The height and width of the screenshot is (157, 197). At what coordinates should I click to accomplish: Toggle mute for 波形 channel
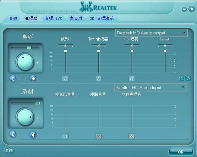(x=65, y=79)
